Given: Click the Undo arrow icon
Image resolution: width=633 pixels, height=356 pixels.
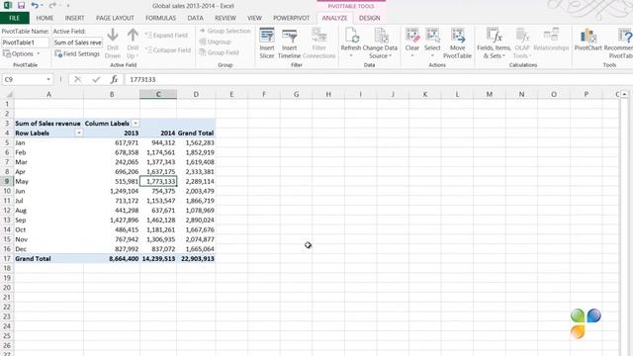Looking at the screenshot, I should [x=35, y=6].
